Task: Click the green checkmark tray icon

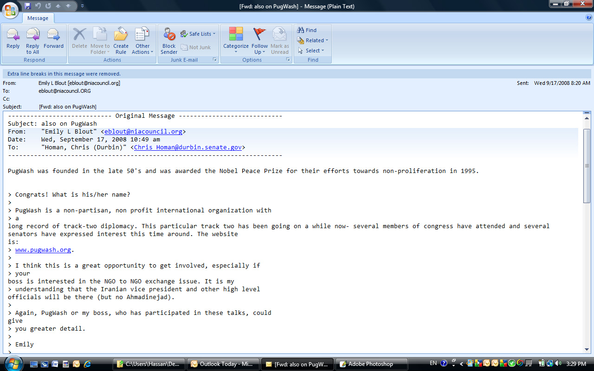Action: [x=512, y=364]
